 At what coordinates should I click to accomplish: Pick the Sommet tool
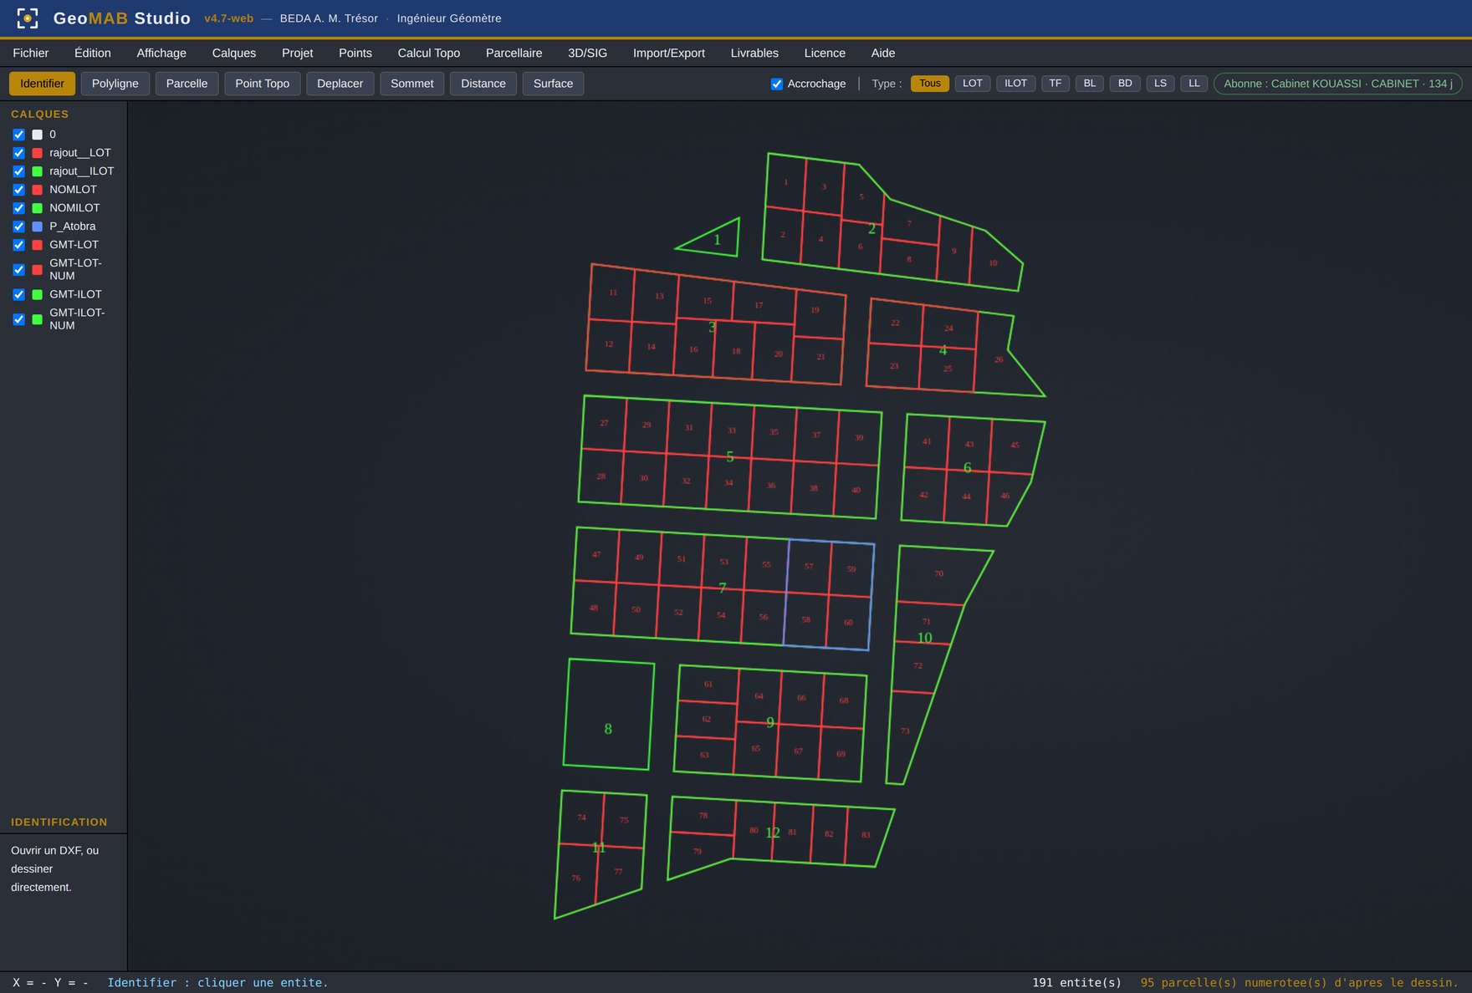pyautogui.click(x=411, y=84)
